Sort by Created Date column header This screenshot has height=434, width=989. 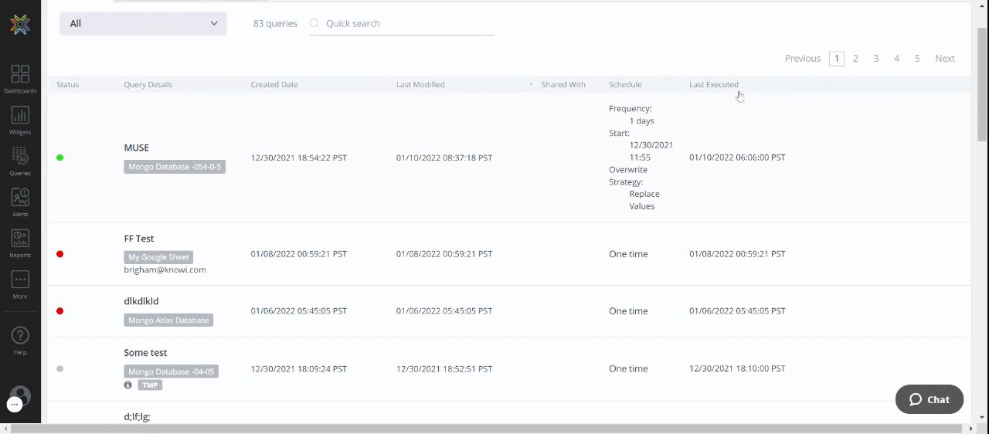tap(274, 85)
